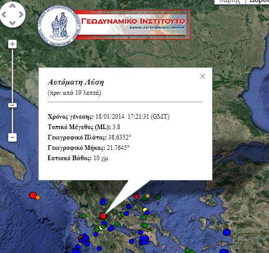
Task: Click the longitude value 21.7645°
Action: [118, 148]
